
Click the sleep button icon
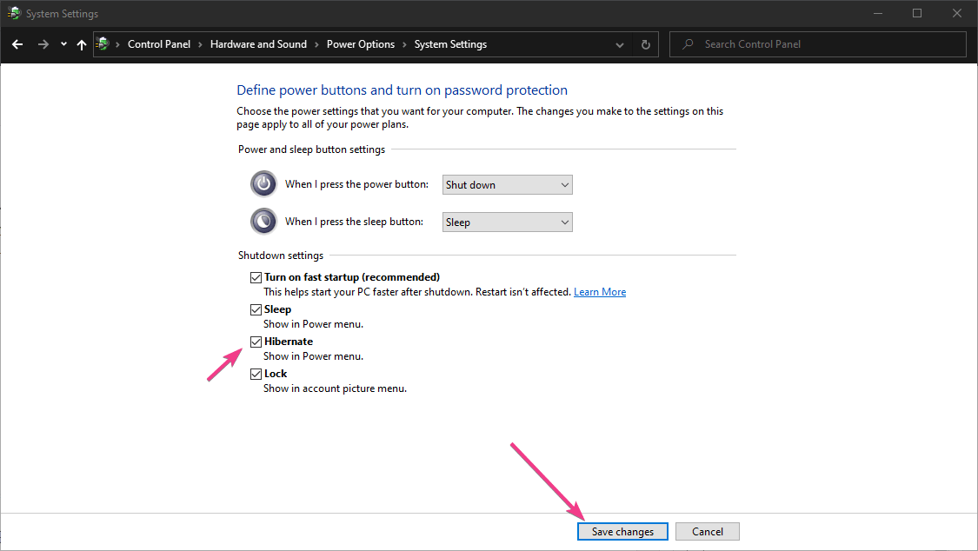click(x=263, y=222)
